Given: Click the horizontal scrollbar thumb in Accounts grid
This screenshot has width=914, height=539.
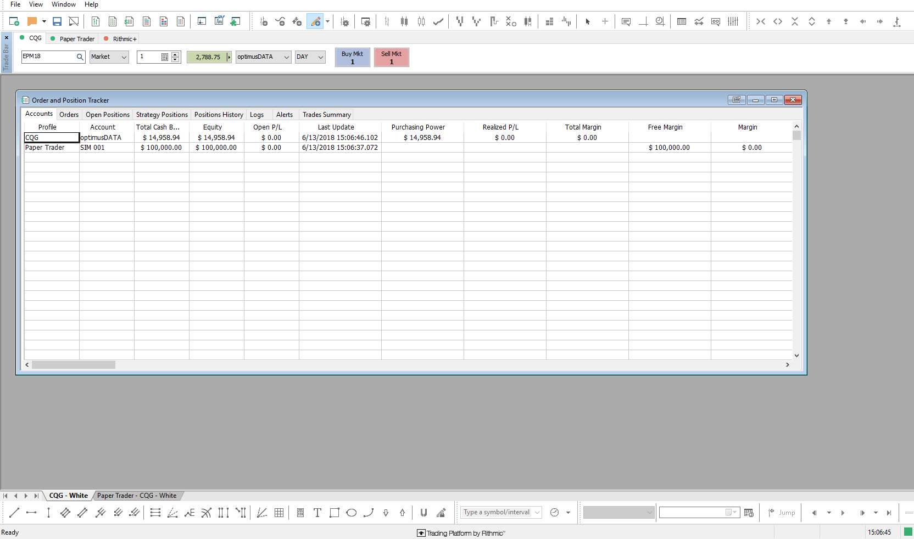Looking at the screenshot, I should pos(74,364).
